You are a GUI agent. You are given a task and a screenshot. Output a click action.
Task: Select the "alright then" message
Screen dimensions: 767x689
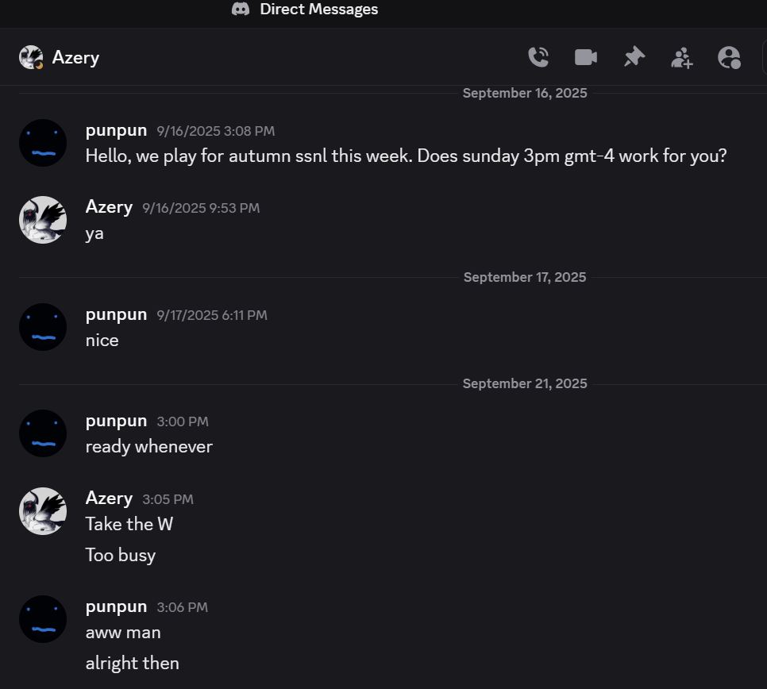(133, 663)
